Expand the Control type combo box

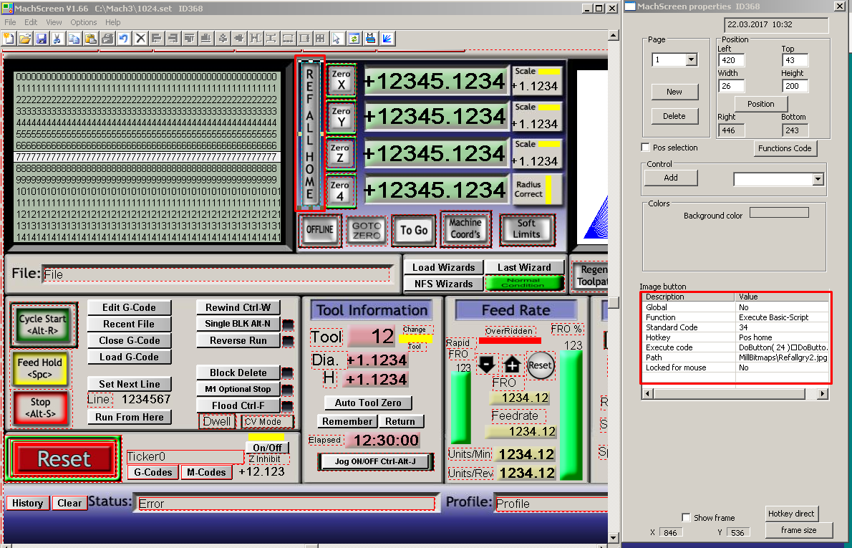(818, 179)
